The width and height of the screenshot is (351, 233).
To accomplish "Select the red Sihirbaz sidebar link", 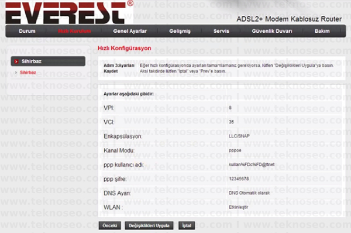I will (x=27, y=73).
